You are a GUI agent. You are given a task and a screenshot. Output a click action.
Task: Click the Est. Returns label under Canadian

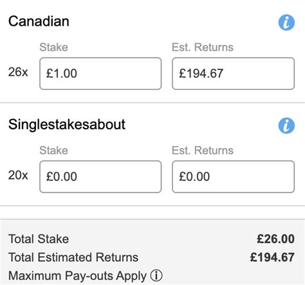pos(203,47)
